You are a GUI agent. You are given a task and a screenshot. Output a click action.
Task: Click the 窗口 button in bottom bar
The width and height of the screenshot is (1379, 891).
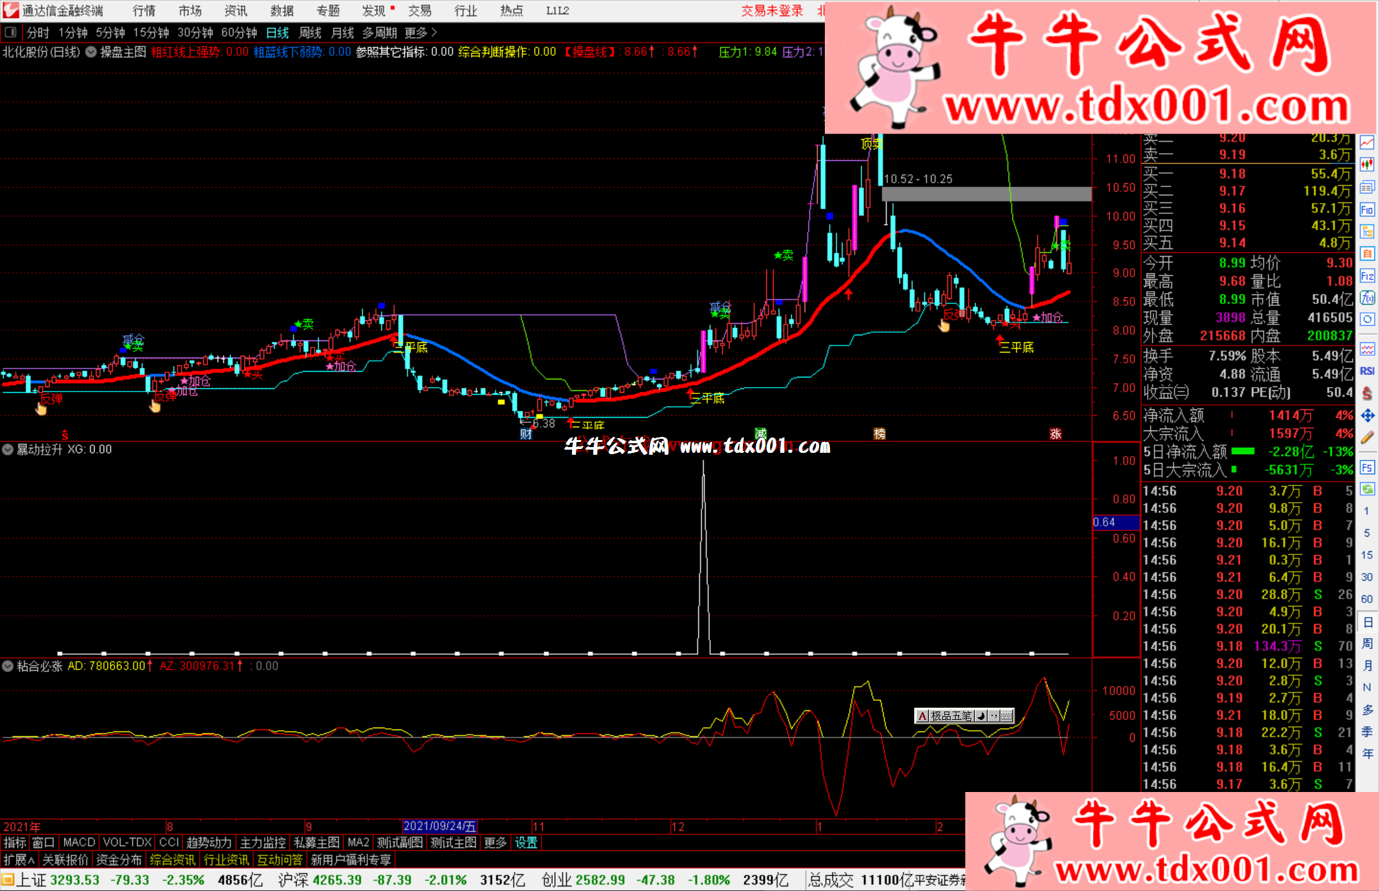pyautogui.click(x=43, y=843)
